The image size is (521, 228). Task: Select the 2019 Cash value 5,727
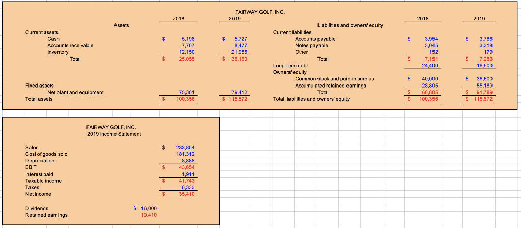click(240, 39)
